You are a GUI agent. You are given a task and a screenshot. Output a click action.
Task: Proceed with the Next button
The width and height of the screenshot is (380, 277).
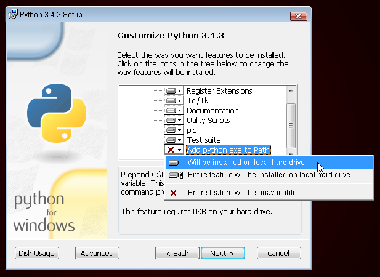pyautogui.click(x=222, y=253)
